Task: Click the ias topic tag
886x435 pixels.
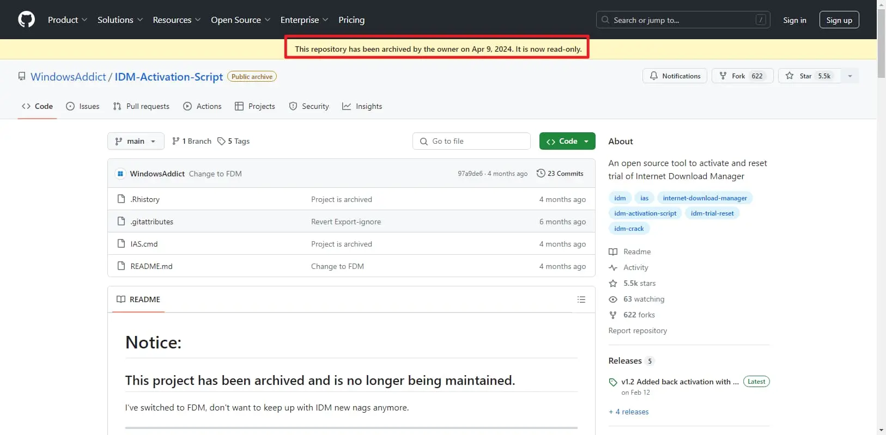Action: point(645,198)
